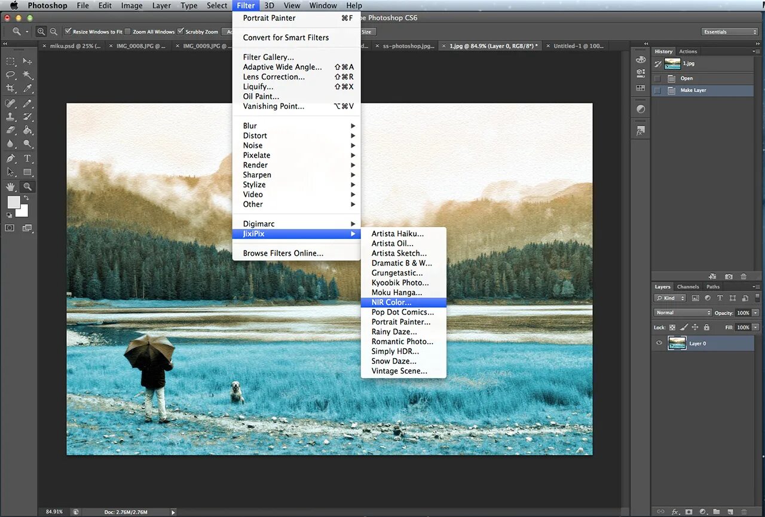Toggle Quick Mask mode
Screen dimensions: 765x517
point(10,228)
